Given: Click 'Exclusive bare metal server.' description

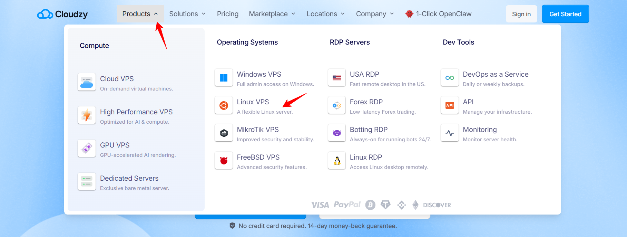Looking at the screenshot, I should coord(135,188).
